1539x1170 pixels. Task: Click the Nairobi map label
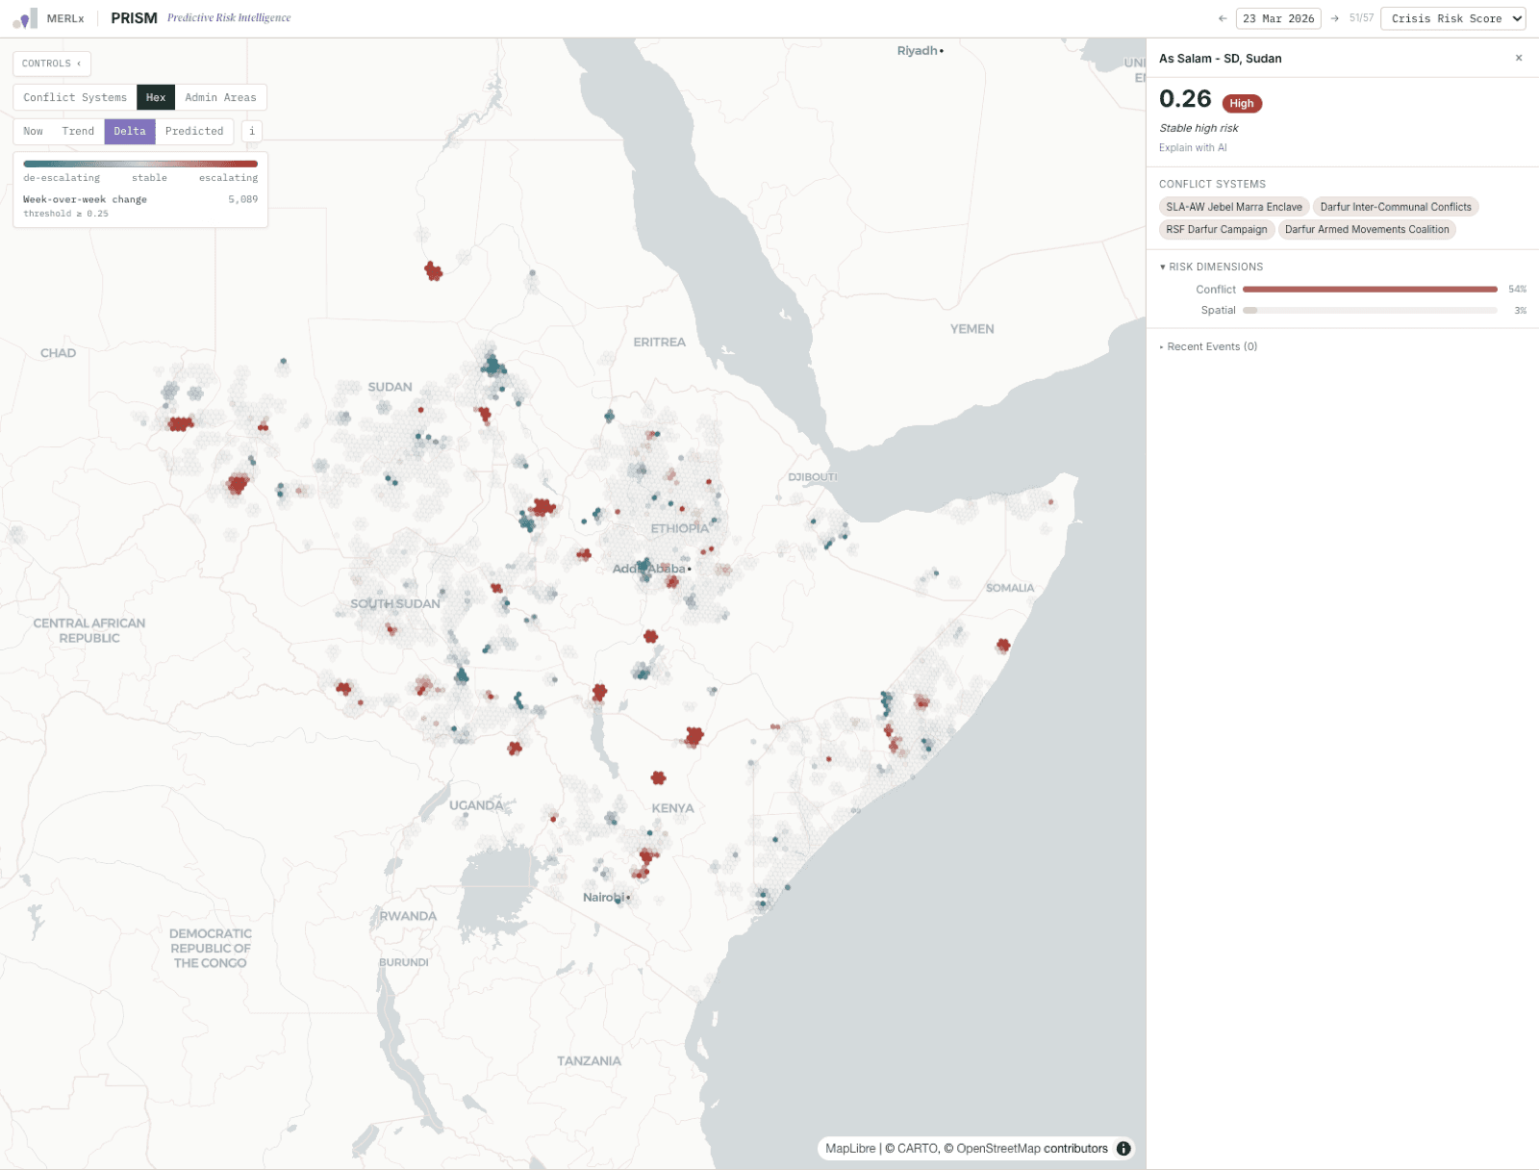point(604,898)
